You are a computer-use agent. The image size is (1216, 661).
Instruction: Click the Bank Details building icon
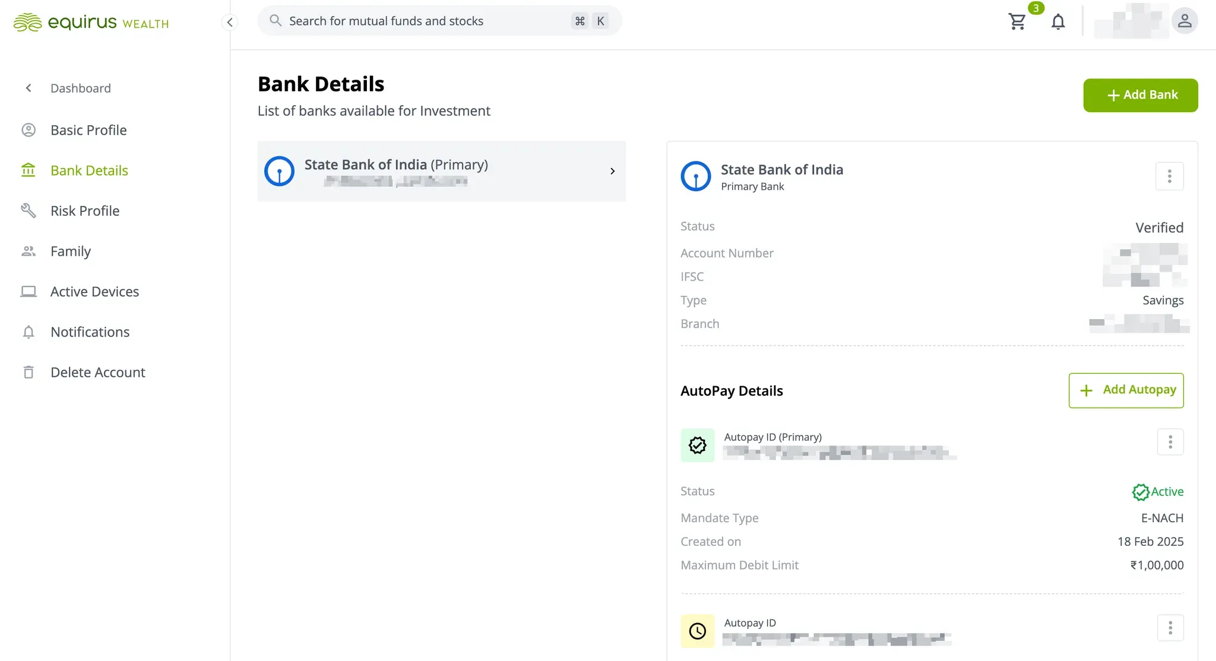click(x=28, y=170)
